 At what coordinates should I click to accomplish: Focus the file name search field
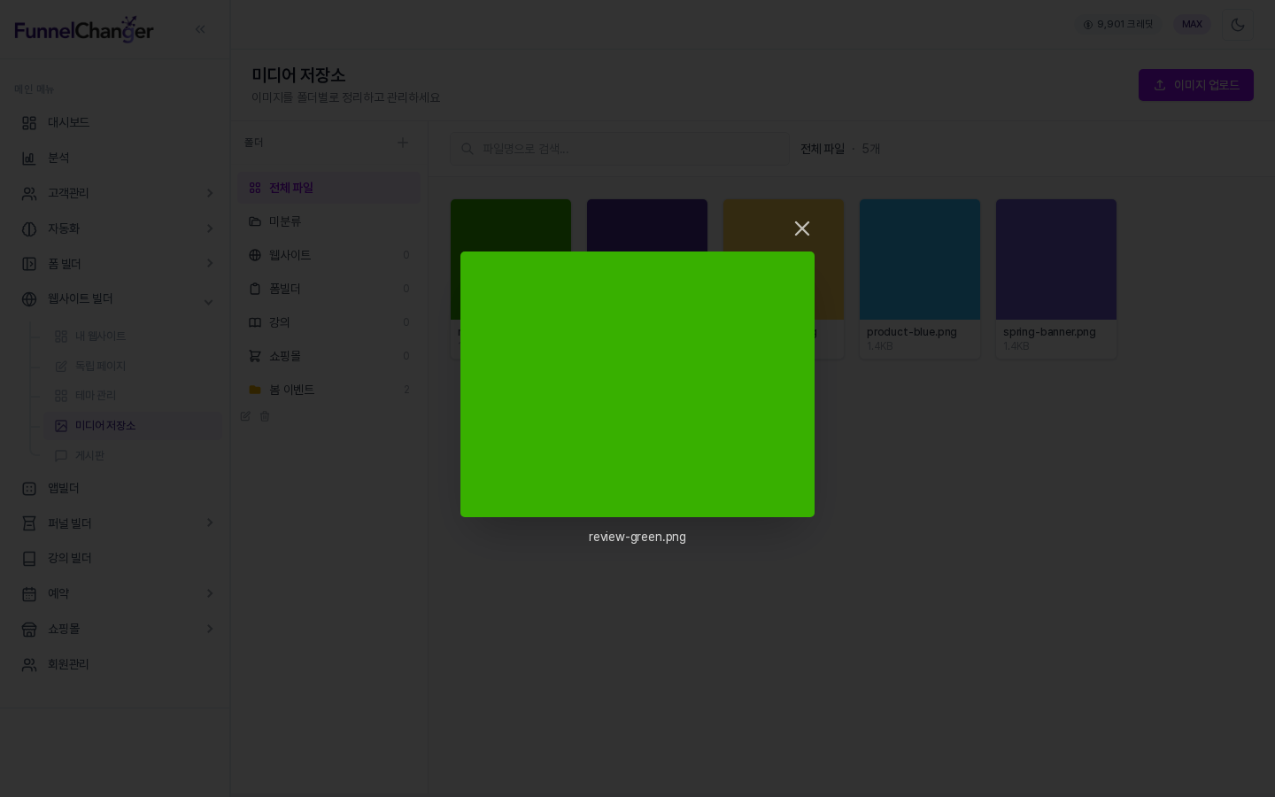620,149
